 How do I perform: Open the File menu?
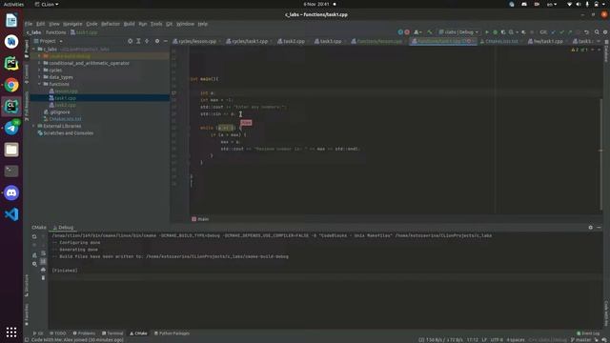[29, 24]
